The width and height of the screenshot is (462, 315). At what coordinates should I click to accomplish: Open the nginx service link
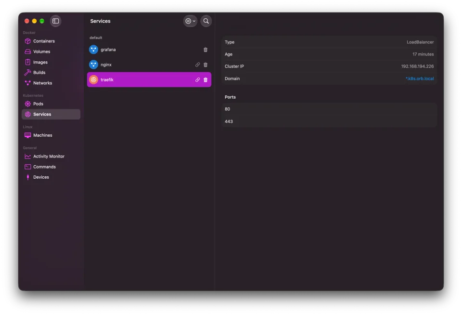197,65
